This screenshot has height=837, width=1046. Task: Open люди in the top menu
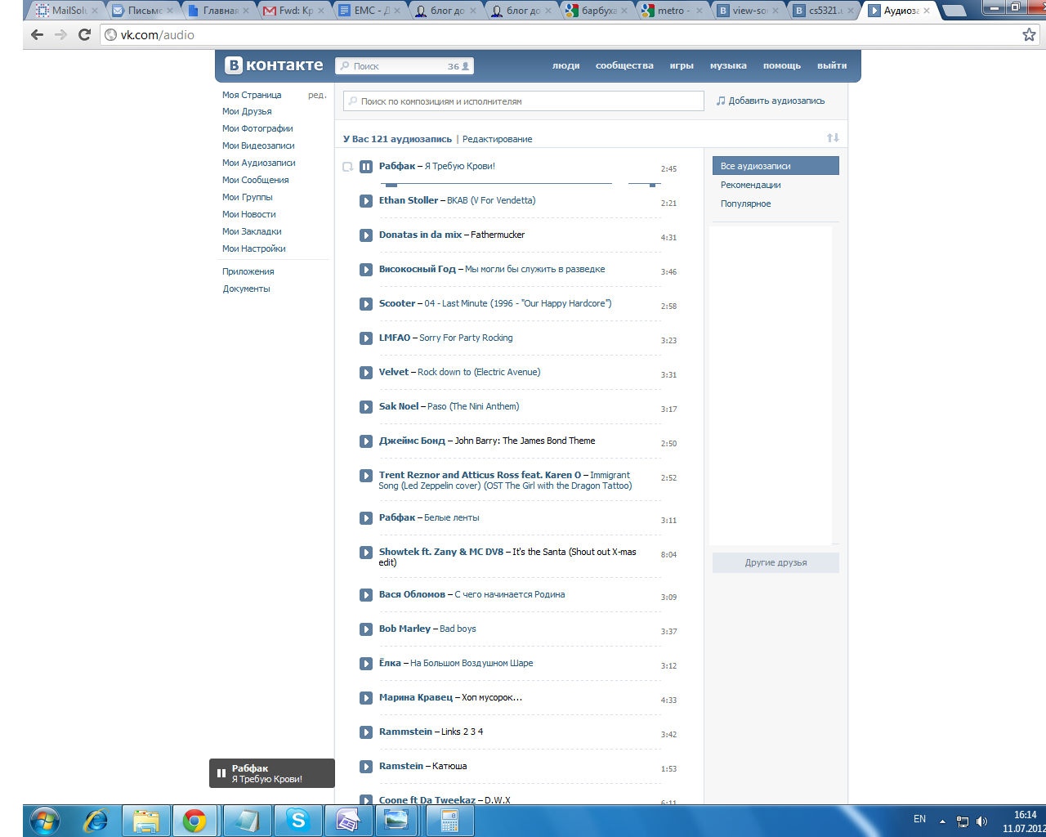(x=565, y=65)
